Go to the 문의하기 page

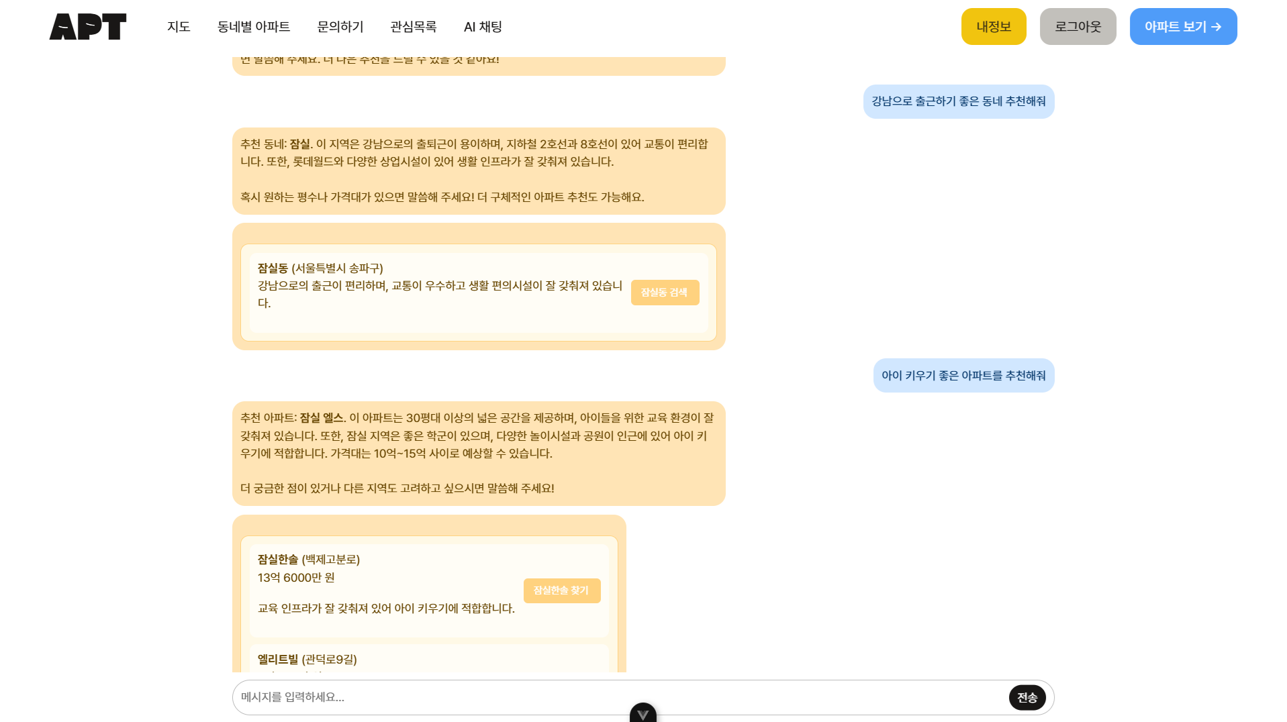[x=340, y=27]
